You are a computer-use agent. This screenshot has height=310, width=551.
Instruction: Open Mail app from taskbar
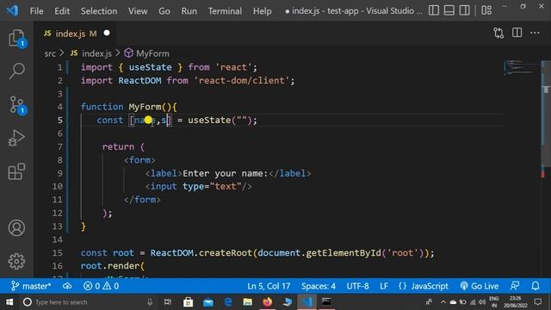click(x=208, y=302)
